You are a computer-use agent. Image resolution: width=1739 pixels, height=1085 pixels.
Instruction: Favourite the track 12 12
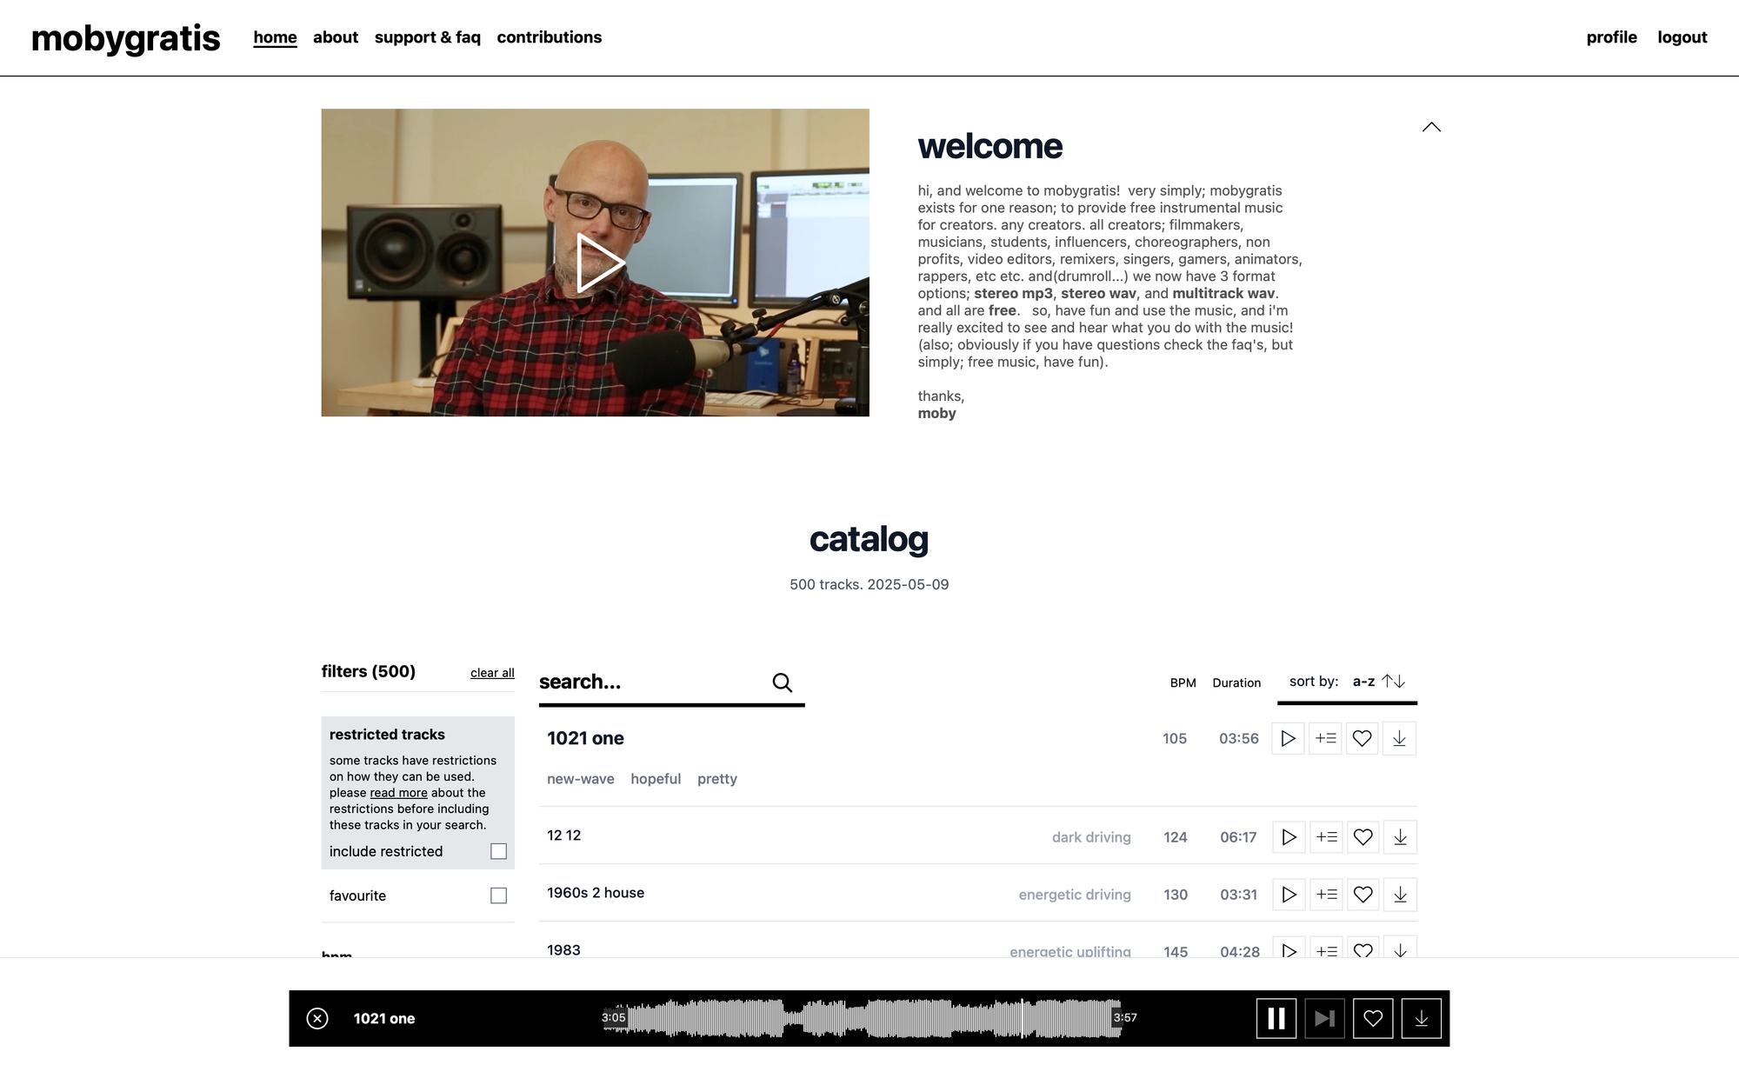1363,837
